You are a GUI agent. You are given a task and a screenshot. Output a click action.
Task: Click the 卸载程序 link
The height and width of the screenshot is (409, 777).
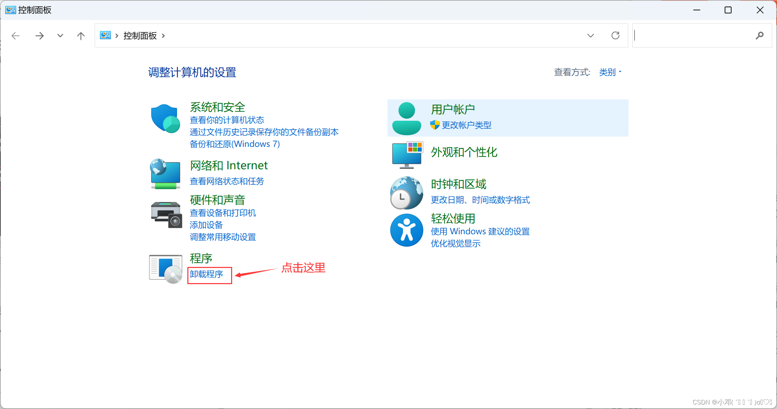pos(206,274)
